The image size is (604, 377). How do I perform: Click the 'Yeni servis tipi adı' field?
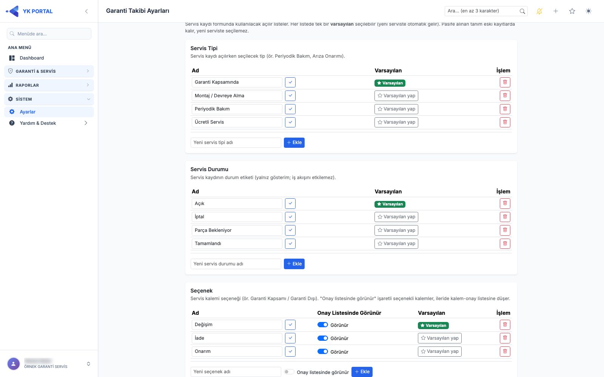(236, 143)
